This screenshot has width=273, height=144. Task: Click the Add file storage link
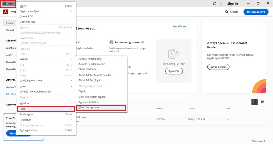(11, 94)
